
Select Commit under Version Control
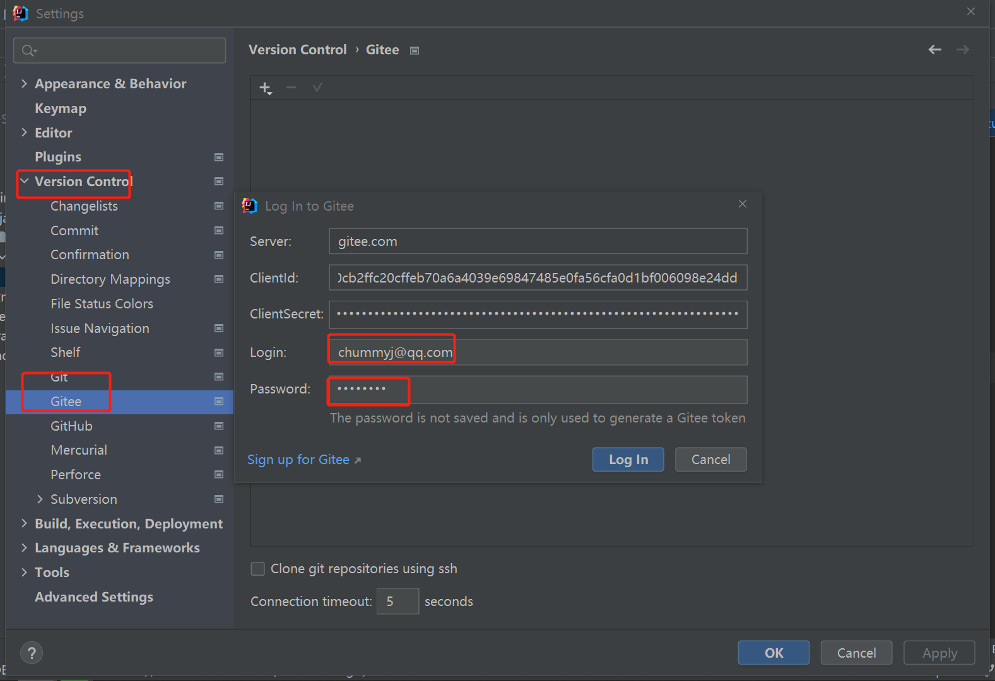point(74,231)
